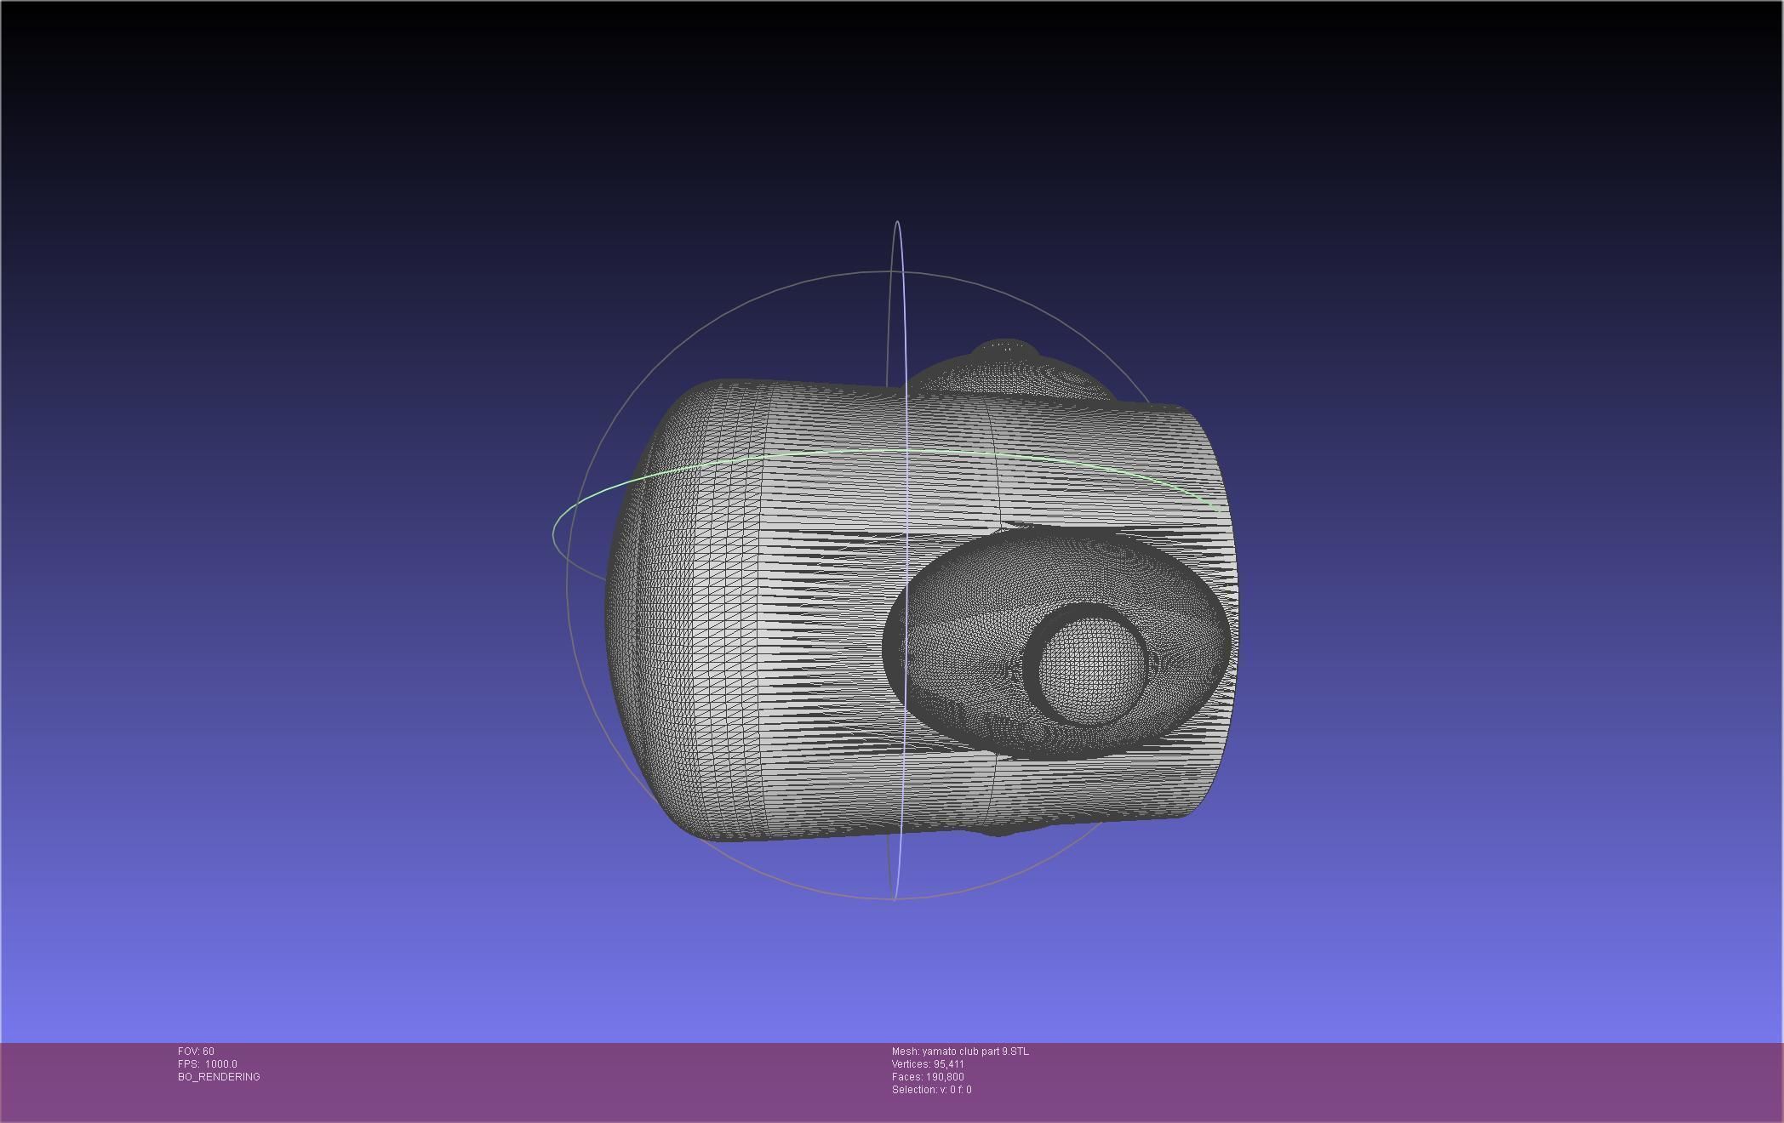This screenshot has height=1123, width=1784.
Task: Click the FOV: 60 readout
Action: [x=196, y=1052]
